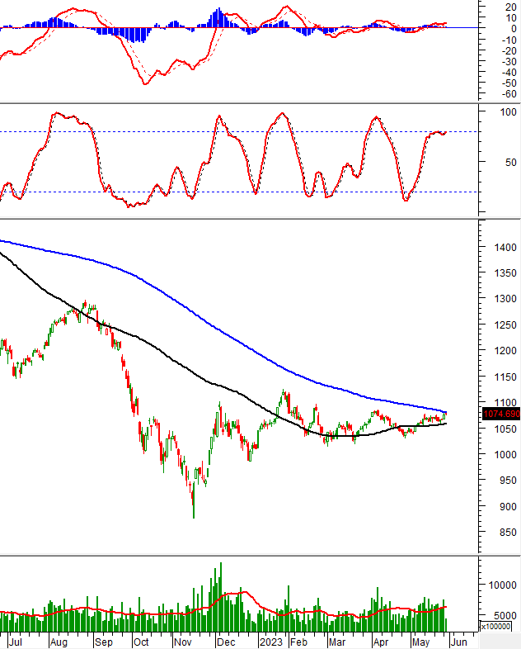This screenshot has height=649, width=521.
Task: Select the 1400 price axis label
Action: tap(505, 248)
